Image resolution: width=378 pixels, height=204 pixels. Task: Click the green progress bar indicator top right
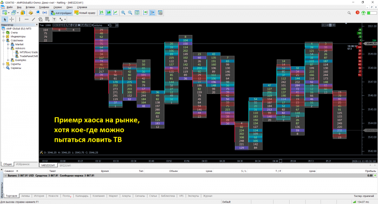(372, 13)
